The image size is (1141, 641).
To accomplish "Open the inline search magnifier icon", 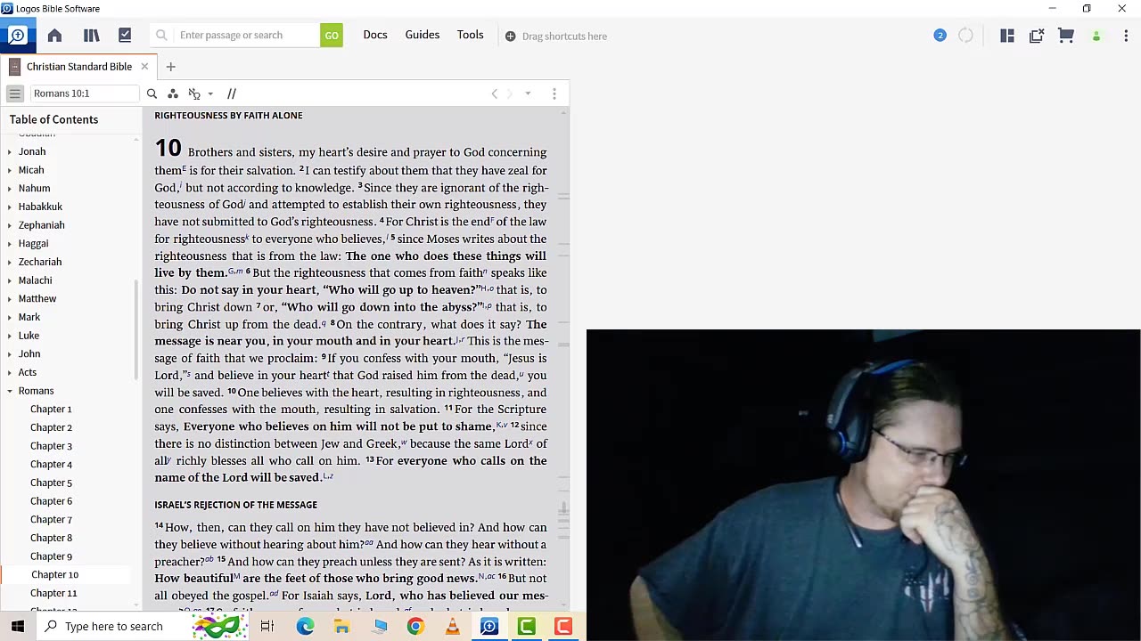I will [152, 93].
